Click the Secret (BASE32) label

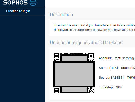[x=112, y=78]
